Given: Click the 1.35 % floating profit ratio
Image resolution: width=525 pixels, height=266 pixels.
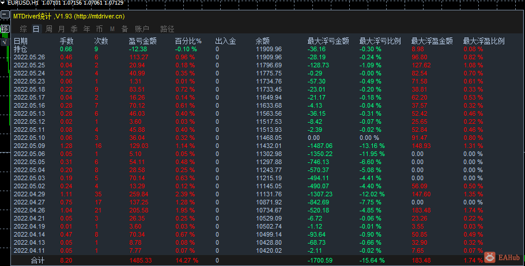Looking at the screenshot, I should click(474, 194).
